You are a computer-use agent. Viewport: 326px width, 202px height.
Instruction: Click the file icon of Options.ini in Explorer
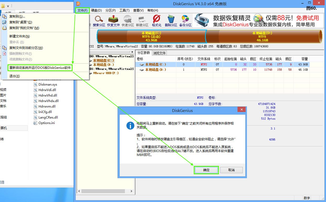point(36,123)
